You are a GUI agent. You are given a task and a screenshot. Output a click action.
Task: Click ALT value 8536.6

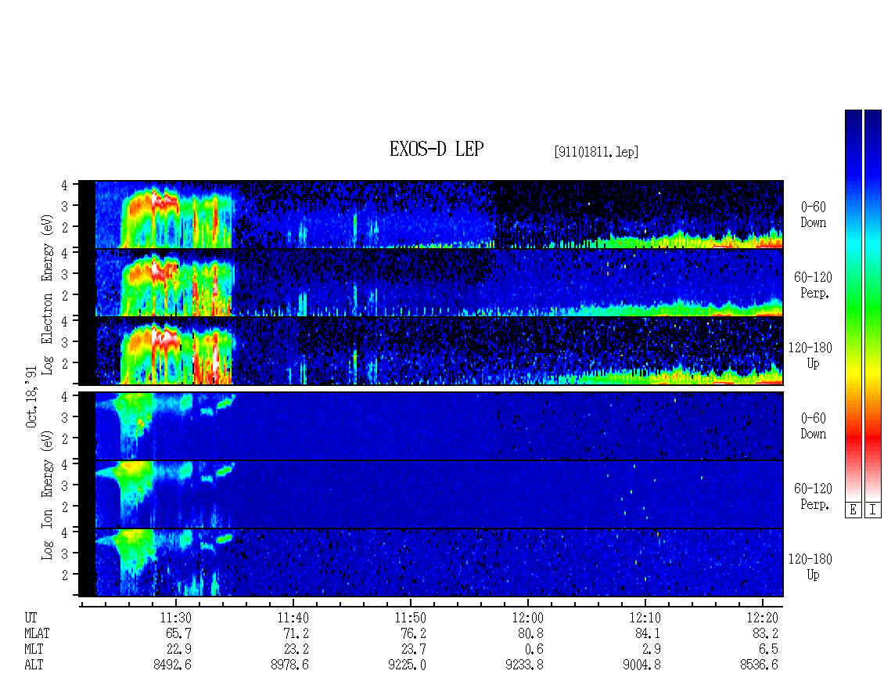coord(759,665)
